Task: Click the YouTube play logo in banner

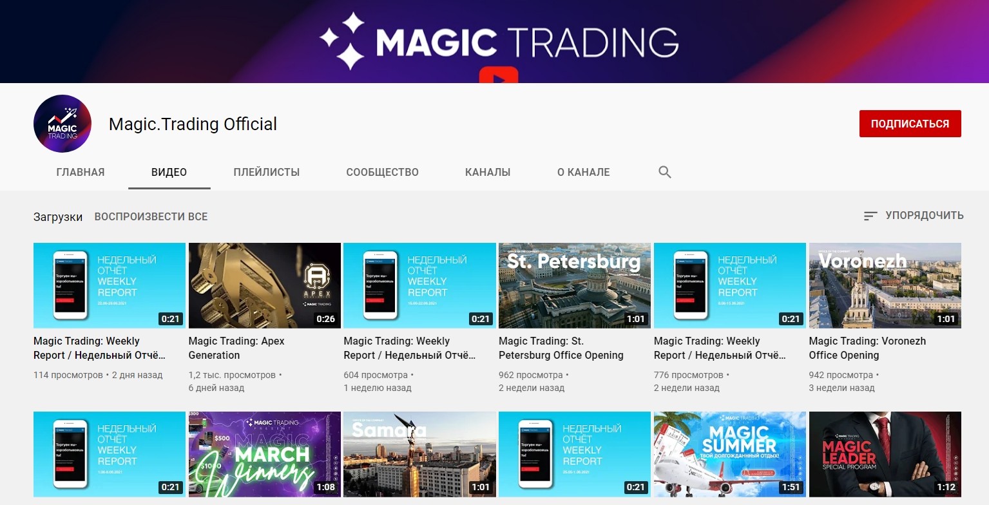Action: [x=499, y=75]
